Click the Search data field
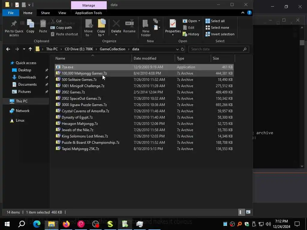The height and width of the screenshot is (230, 307). pyautogui.click(x=219, y=49)
